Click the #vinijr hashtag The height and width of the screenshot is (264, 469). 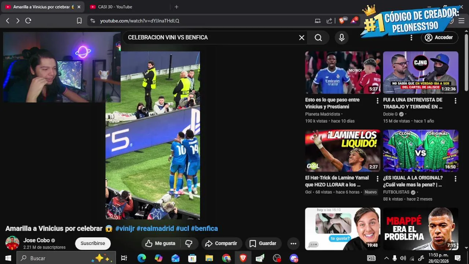pos(125,228)
